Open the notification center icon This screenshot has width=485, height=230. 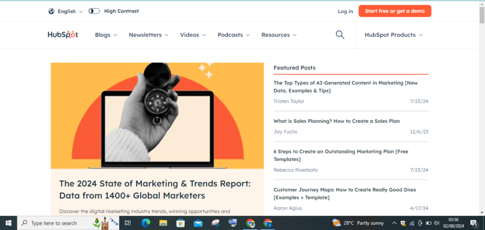[x=473, y=223]
